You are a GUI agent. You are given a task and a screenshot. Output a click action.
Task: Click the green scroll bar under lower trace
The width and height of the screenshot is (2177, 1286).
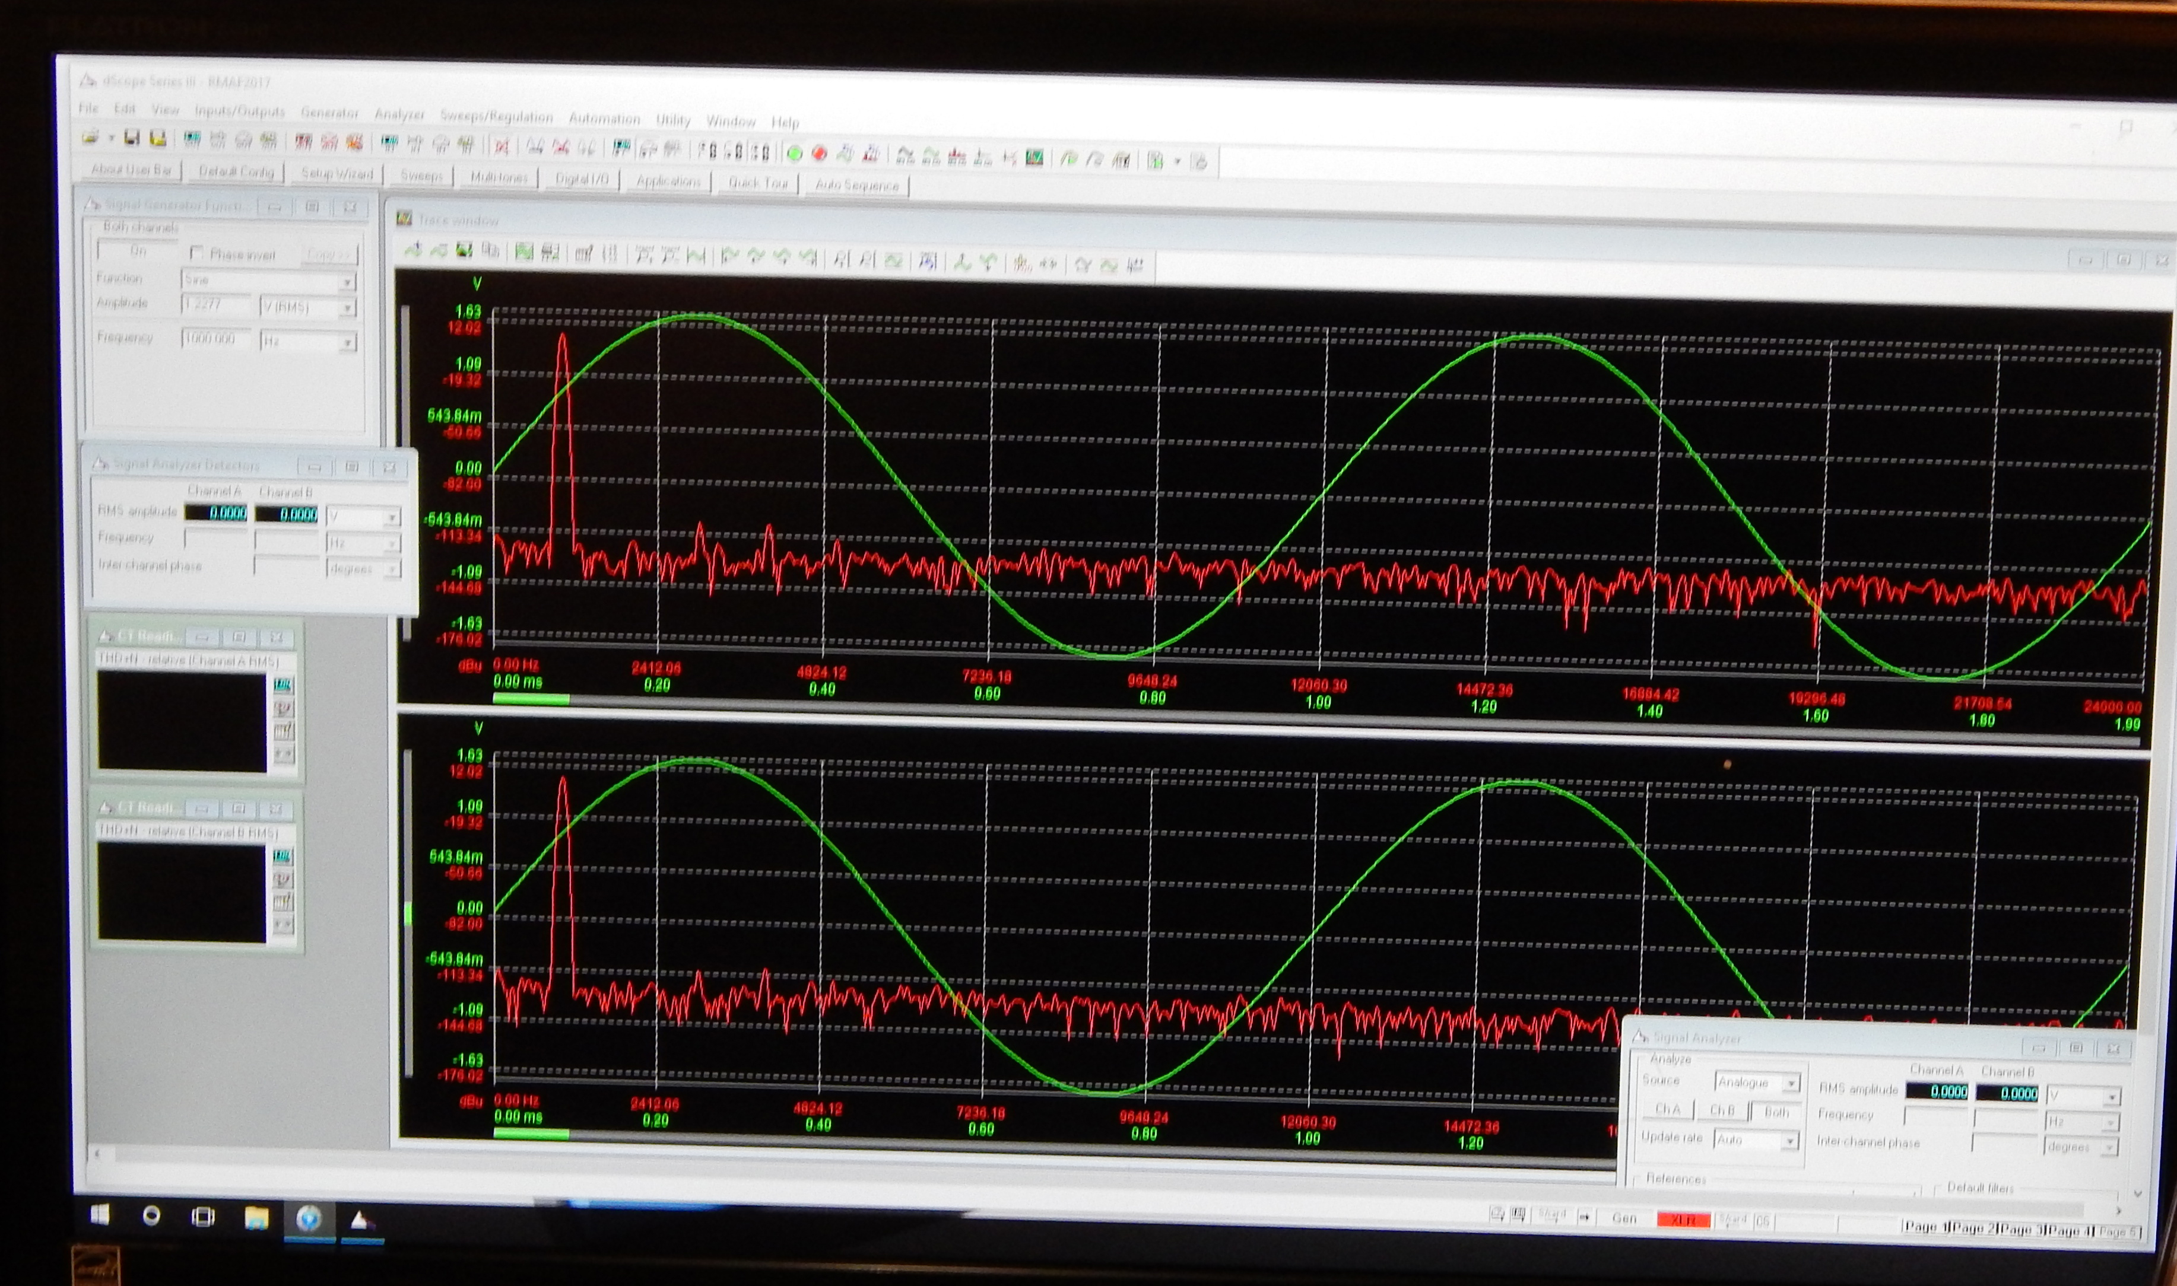coord(531,1132)
